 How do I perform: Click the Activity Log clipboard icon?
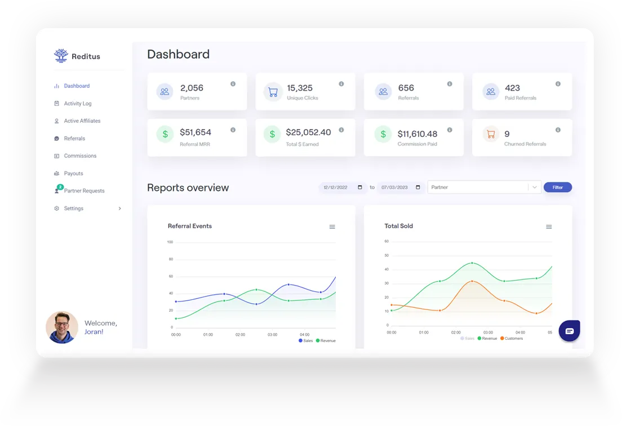tap(56, 104)
